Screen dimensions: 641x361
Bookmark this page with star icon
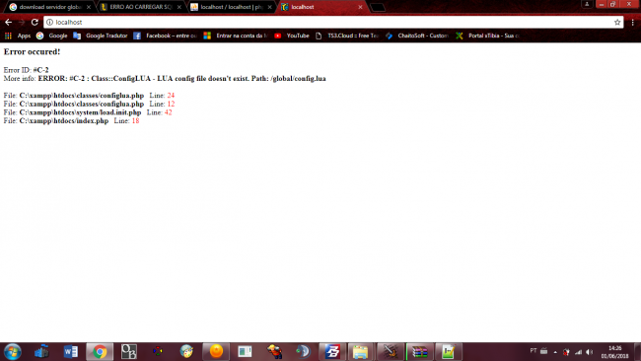[617, 22]
